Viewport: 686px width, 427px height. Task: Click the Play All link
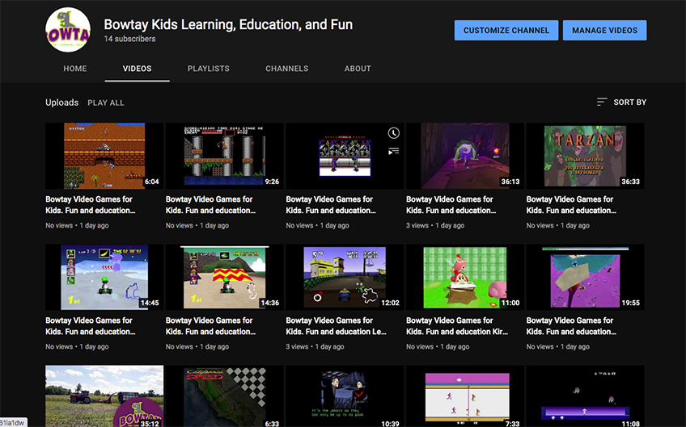coord(106,103)
